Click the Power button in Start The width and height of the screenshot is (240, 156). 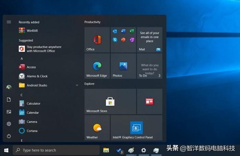pos(9,136)
